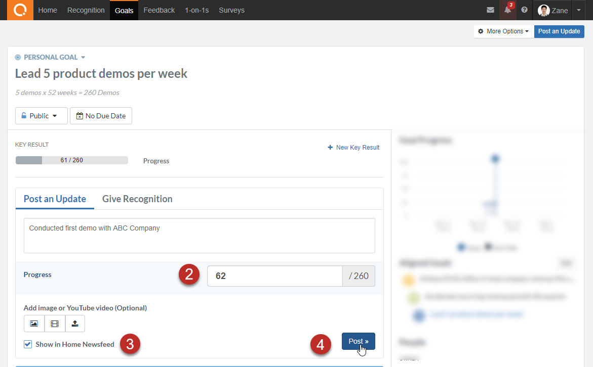Go to the Surveys menu item
The width and height of the screenshot is (593, 367).
point(231,10)
